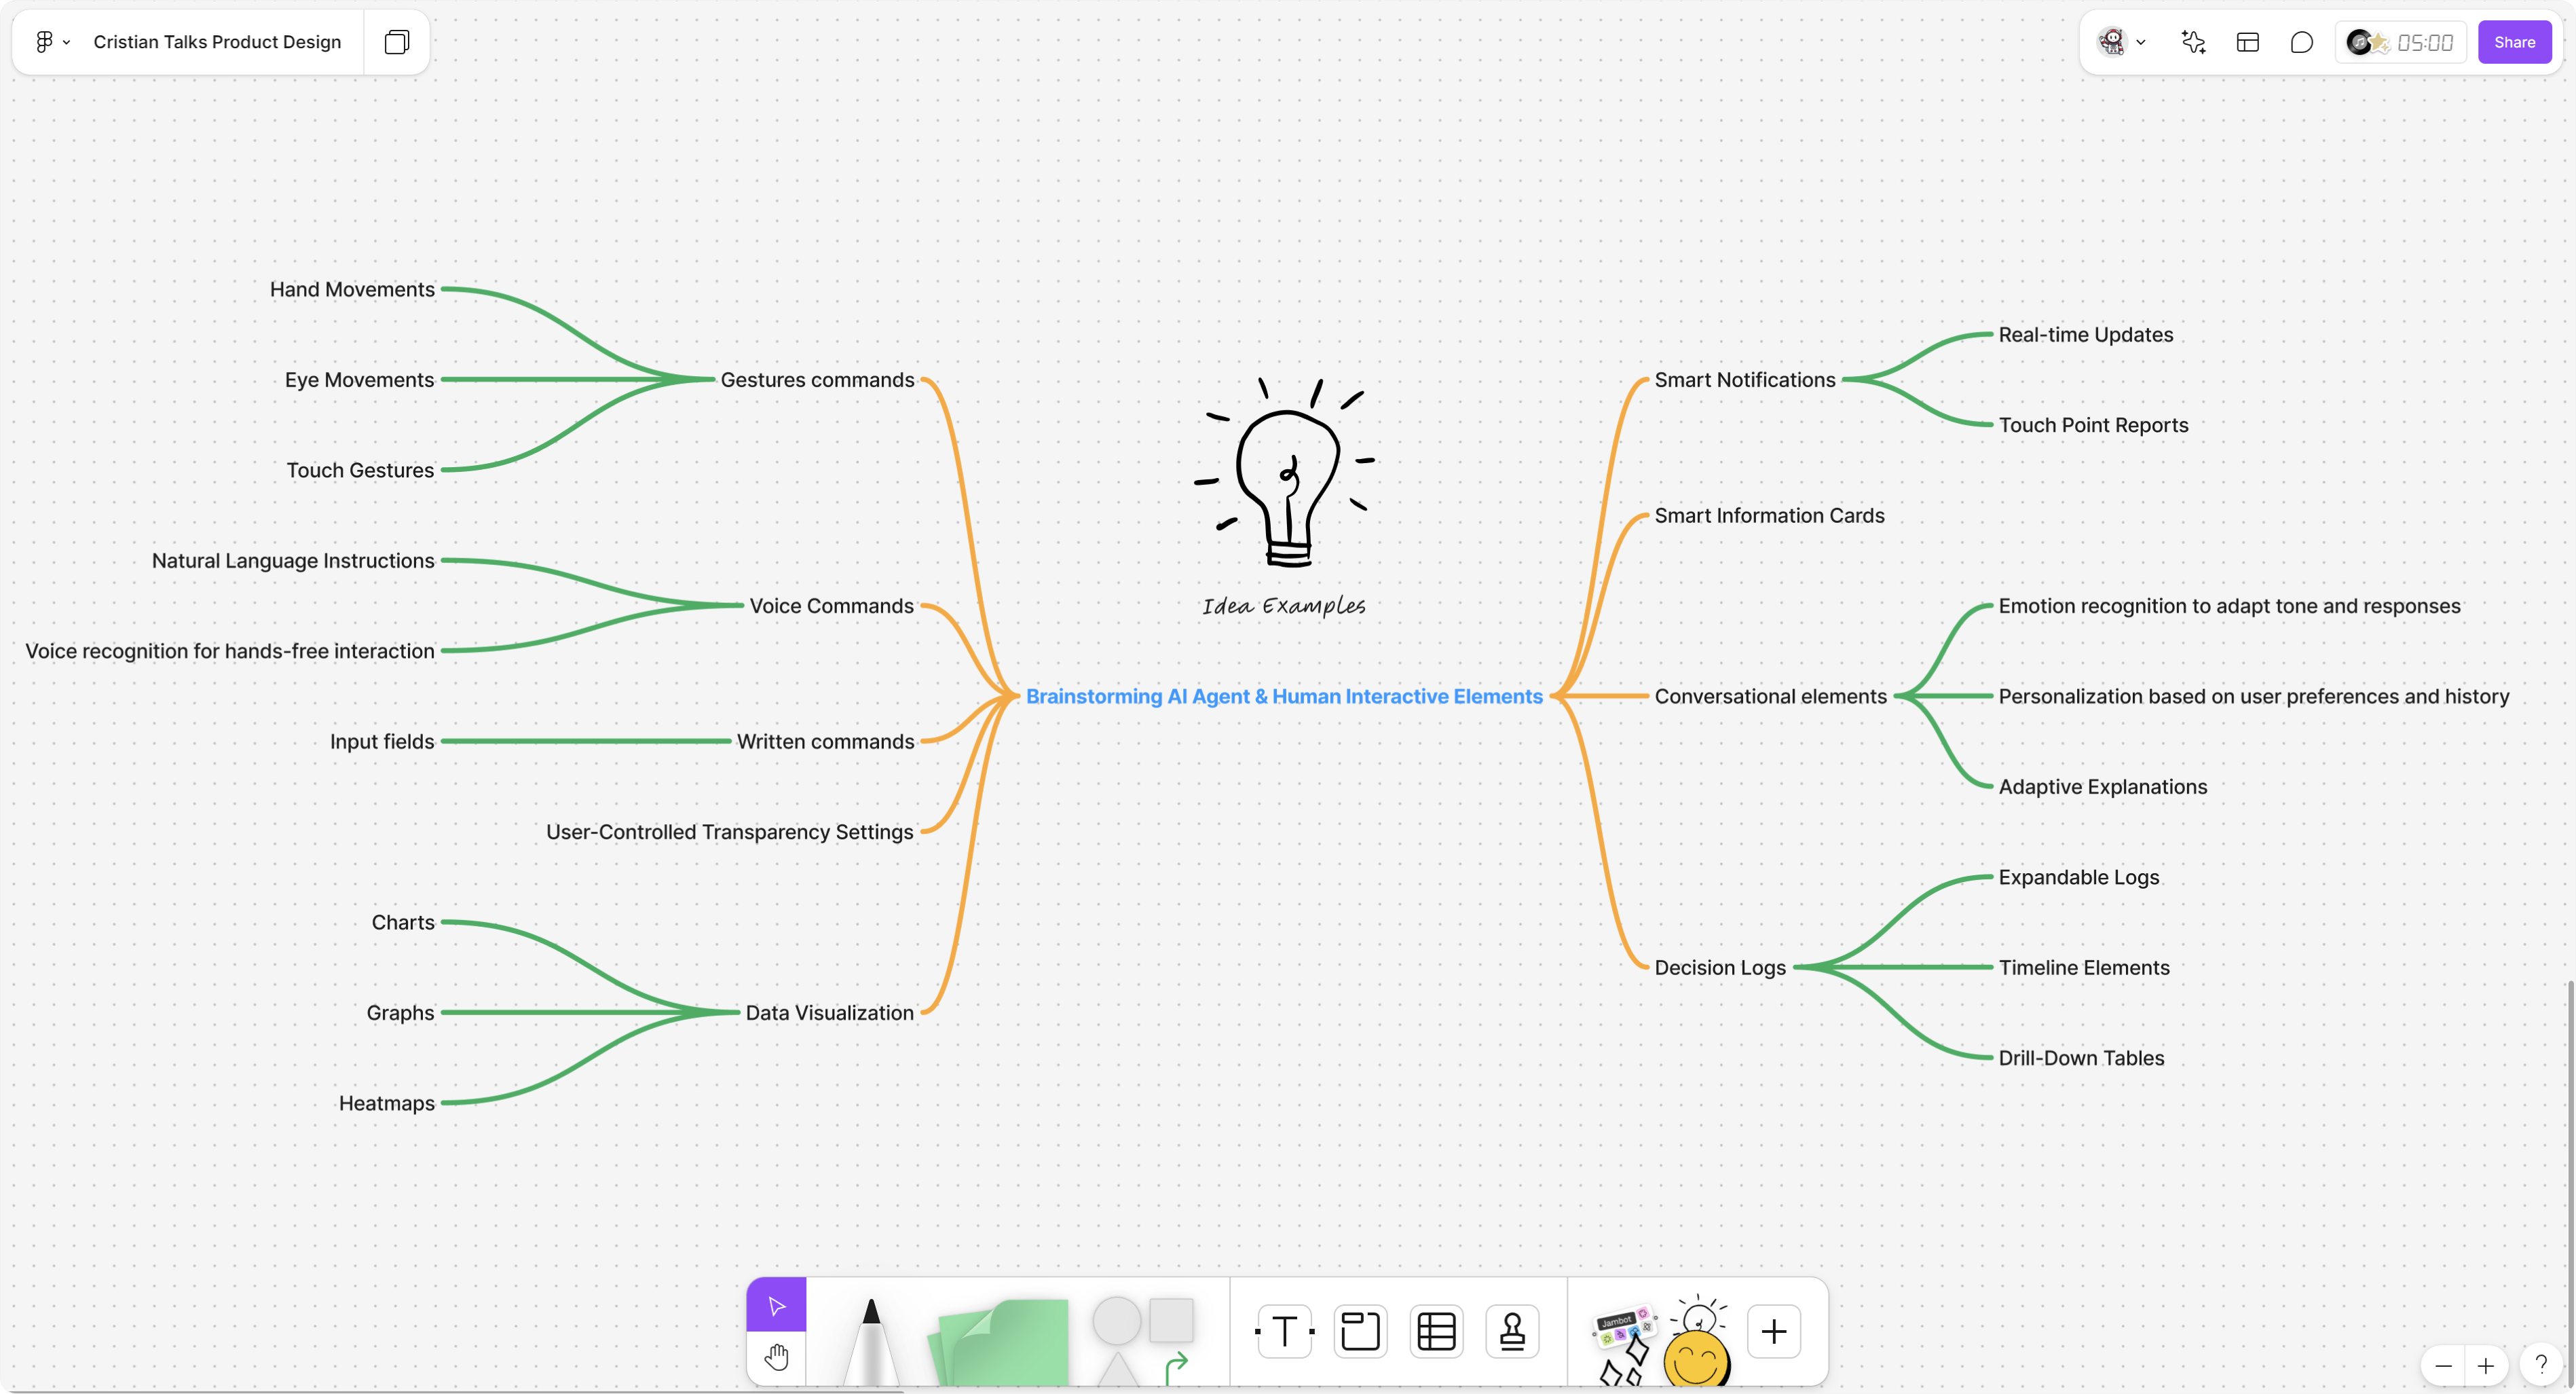Select the Idea Examples handwritten label
This screenshot has width=2576, height=1394.
tap(1284, 606)
